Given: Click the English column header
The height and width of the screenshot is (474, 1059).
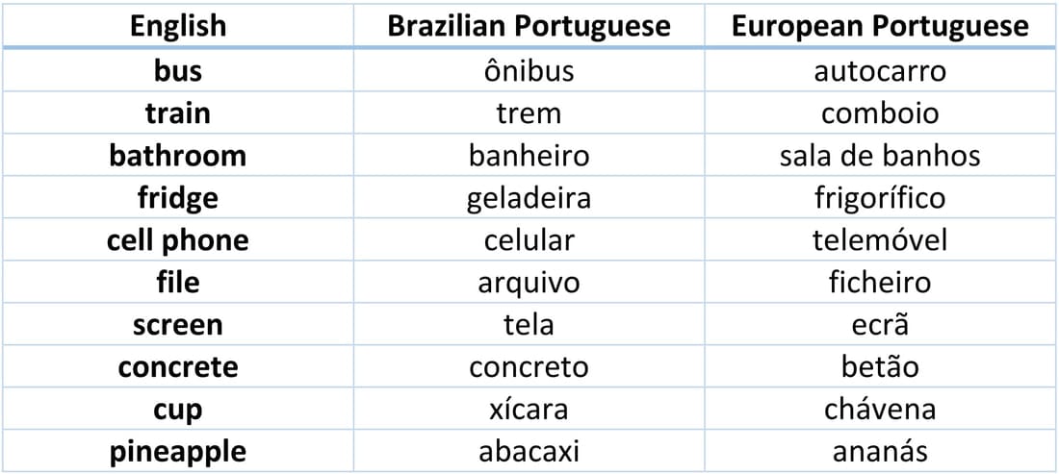Looking at the screenshot, I should (x=178, y=26).
